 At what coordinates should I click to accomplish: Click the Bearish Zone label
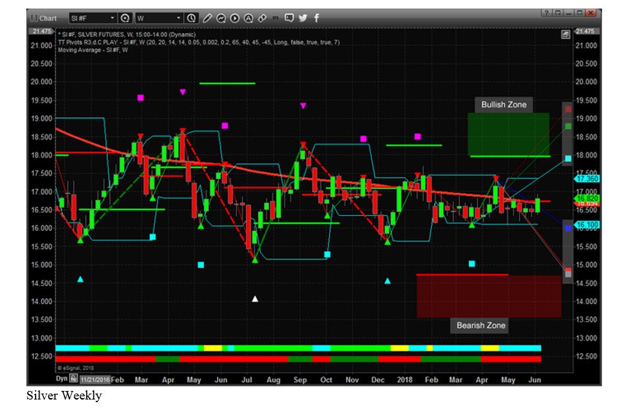click(x=480, y=325)
